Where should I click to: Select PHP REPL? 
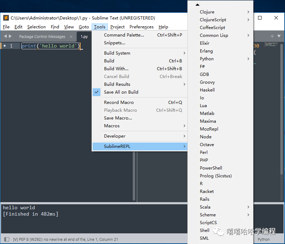(x=220, y=160)
